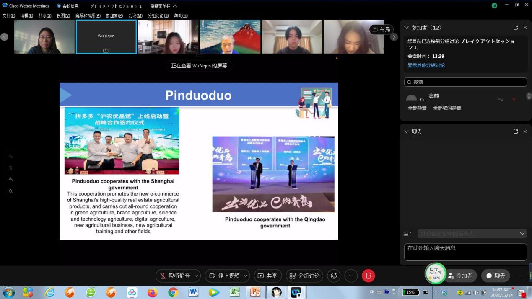Toggle the 参加者 panel button at bottom
The width and height of the screenshot is (532, 299).
(460, 276)
